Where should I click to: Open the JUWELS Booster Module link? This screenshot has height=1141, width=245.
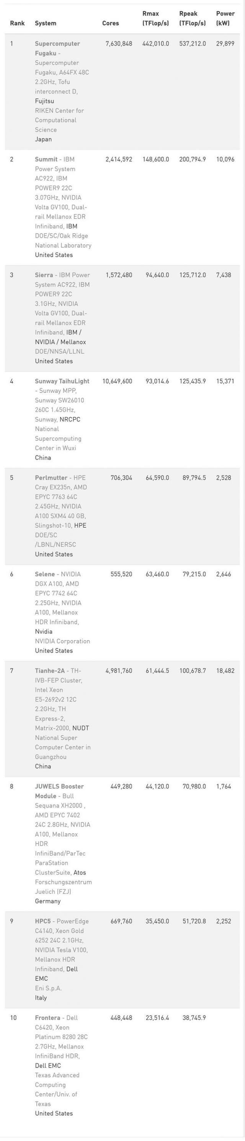coord(59,791)
